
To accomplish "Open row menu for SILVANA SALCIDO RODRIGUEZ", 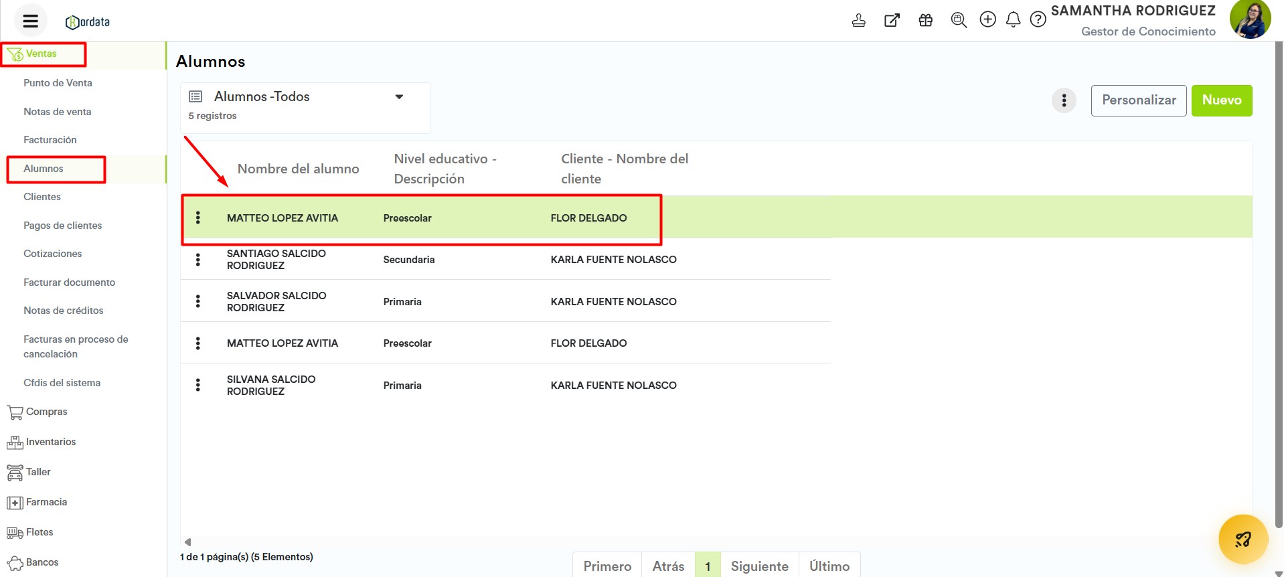I will [197, 385].
